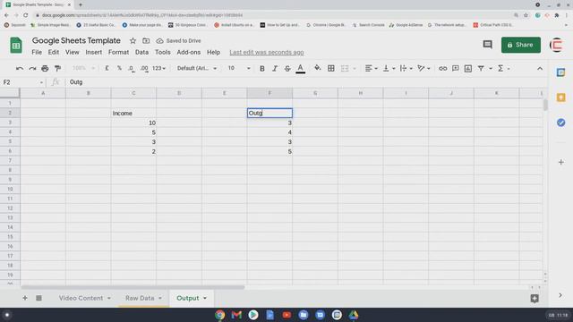The height and width of the screenshot is (322, 573).
Task: Open text rotation dropdown
Action: [x=423, y=68]
